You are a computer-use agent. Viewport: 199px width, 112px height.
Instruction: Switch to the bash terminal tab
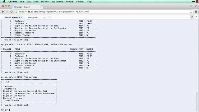click(13, 17)
